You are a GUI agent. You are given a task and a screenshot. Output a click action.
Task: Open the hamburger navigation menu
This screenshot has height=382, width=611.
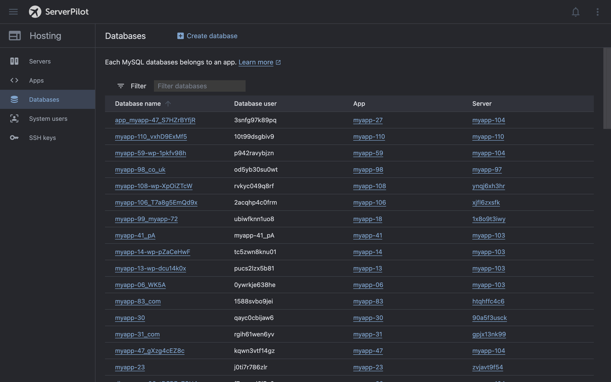(13, 12)
